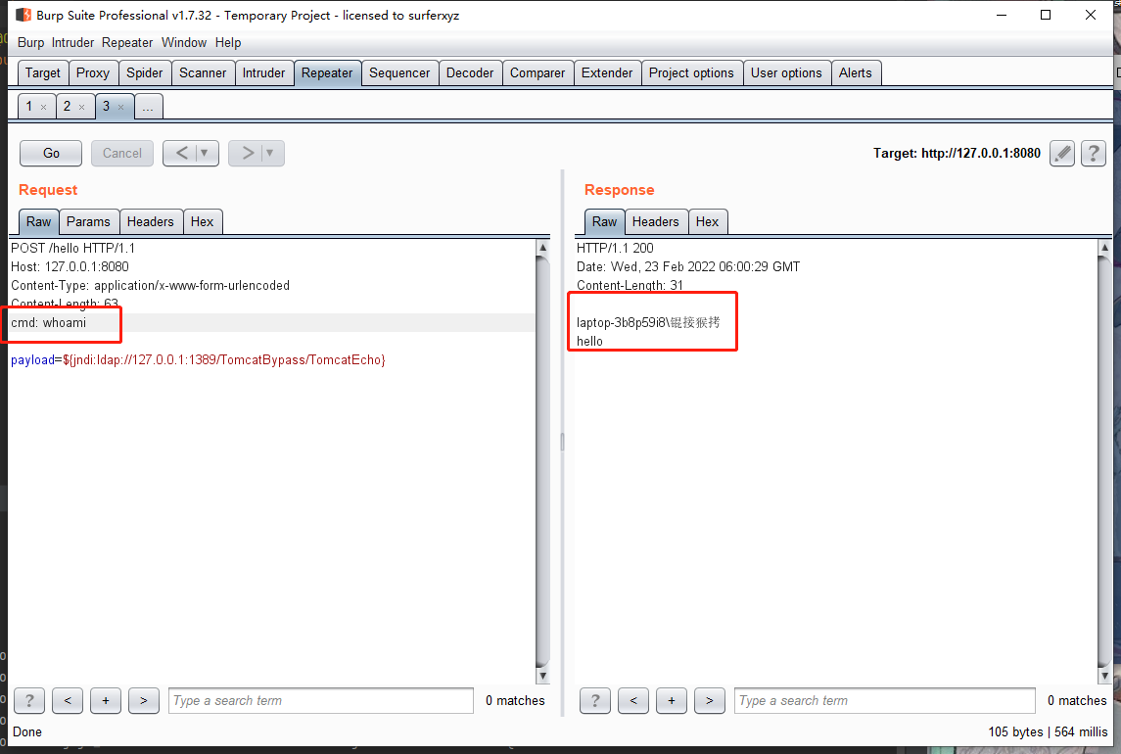Open back history dropdown arrow
Screen dimensions: 1121x754
[205, 153]
